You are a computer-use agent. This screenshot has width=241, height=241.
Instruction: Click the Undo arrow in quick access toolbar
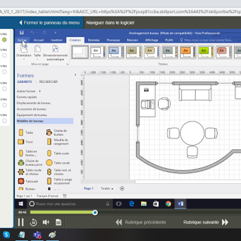tap(32, 33)
